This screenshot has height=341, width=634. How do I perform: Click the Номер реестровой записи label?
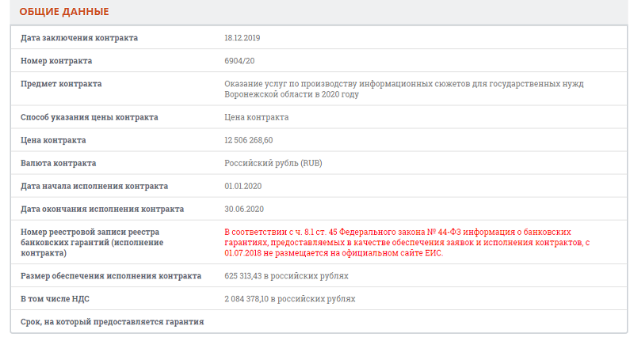pos(92,243)
